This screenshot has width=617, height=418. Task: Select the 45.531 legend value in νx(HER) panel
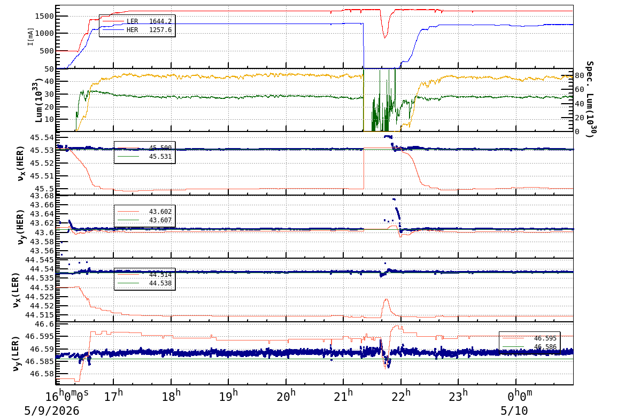(x=160, y=157)
